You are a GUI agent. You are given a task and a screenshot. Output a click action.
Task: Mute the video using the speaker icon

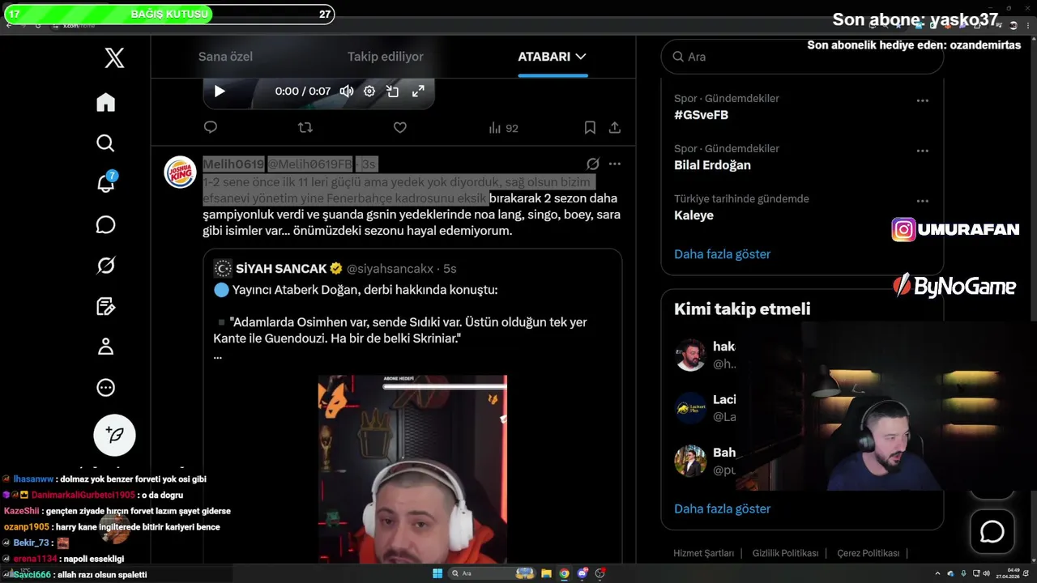click(x=347, y=91)
